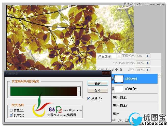Click the fx layer style icon
The height and width of the screenshot is (127, 168).
[x=120, y=120]
